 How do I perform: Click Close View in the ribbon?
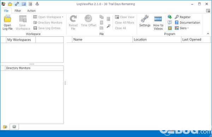(x=125, y=17)
